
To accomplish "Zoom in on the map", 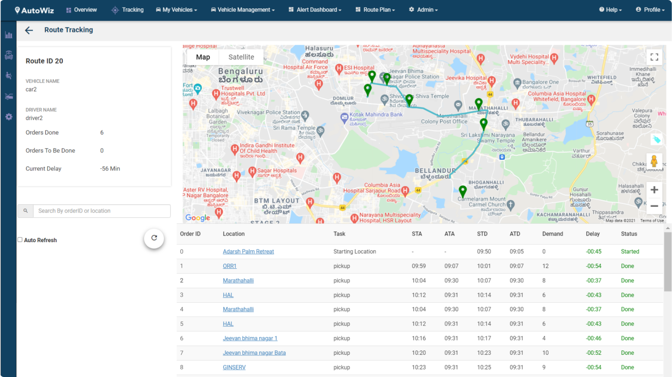I will tap(654, 190).
